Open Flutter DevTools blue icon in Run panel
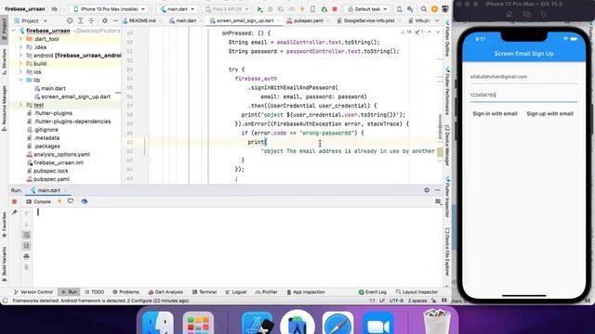The height and width of the screenshot is (334, 595). coord(85,201)
